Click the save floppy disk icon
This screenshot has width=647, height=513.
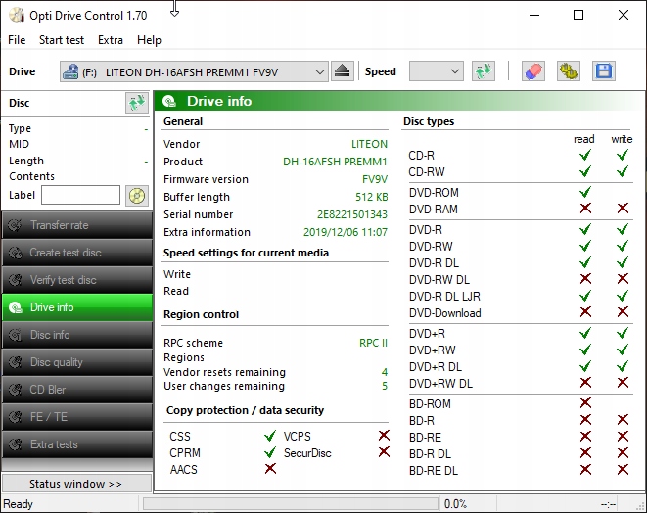[x=603, y=71]
